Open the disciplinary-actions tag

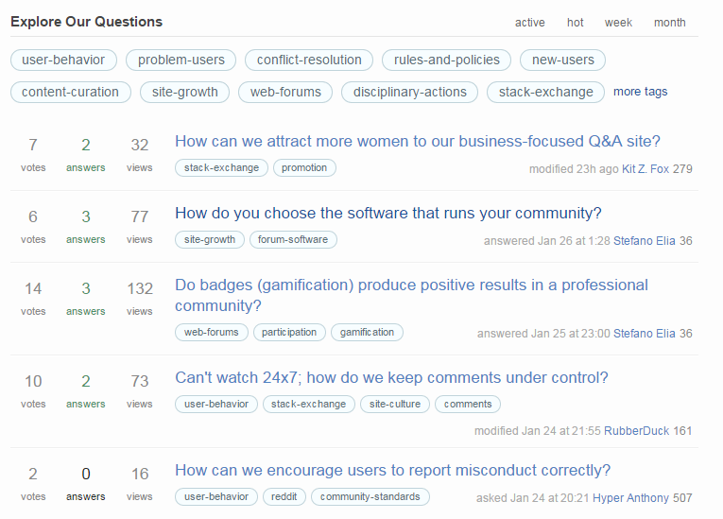(x=409, y=92)
